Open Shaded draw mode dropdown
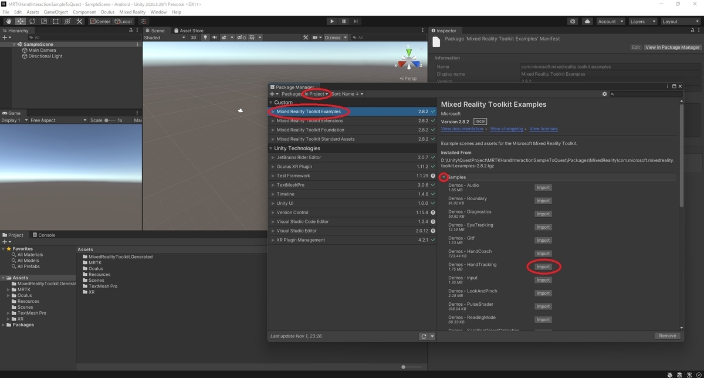Image resolution: width=704 pixels, height=378 pixels. click(x=164, y=38)
